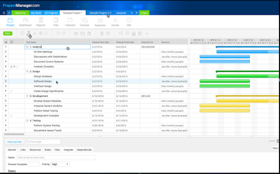Open the color palette icon
Image resolution: width=280 pixels, height=174 pixels.
click(108, 33)
